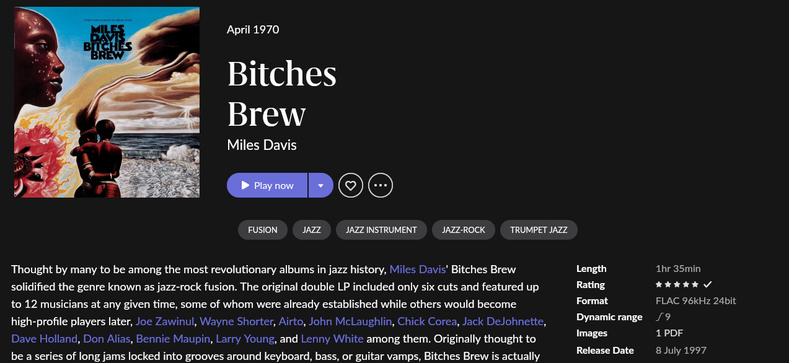
Task: Select the JAZZ INSTRUMENT genre tag
Action: click(x=381, y=229)
